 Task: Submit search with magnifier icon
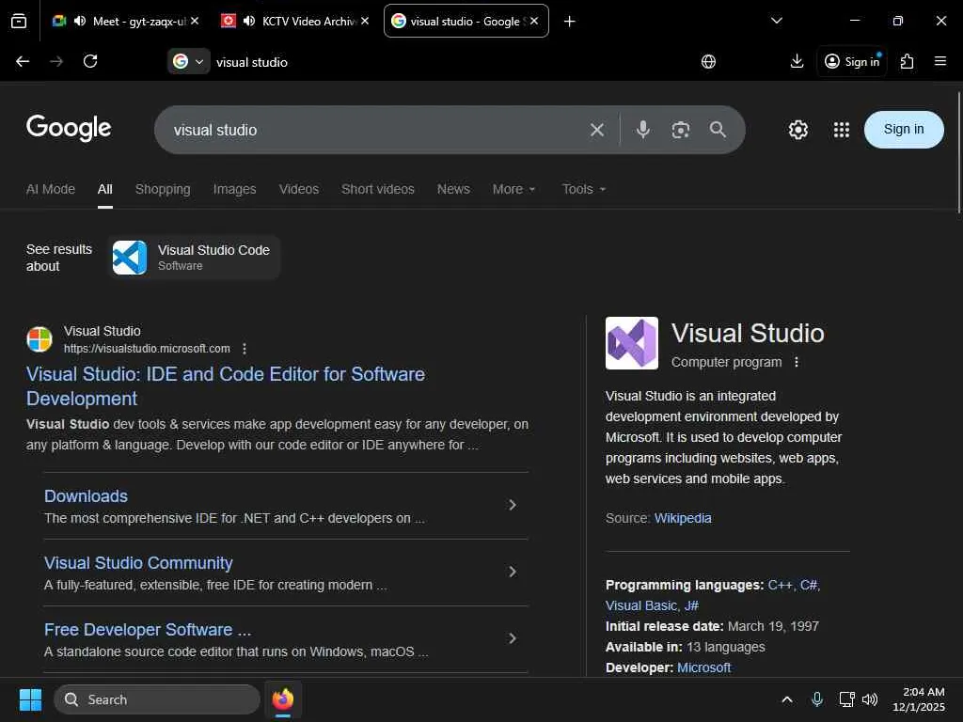[718, 130]
